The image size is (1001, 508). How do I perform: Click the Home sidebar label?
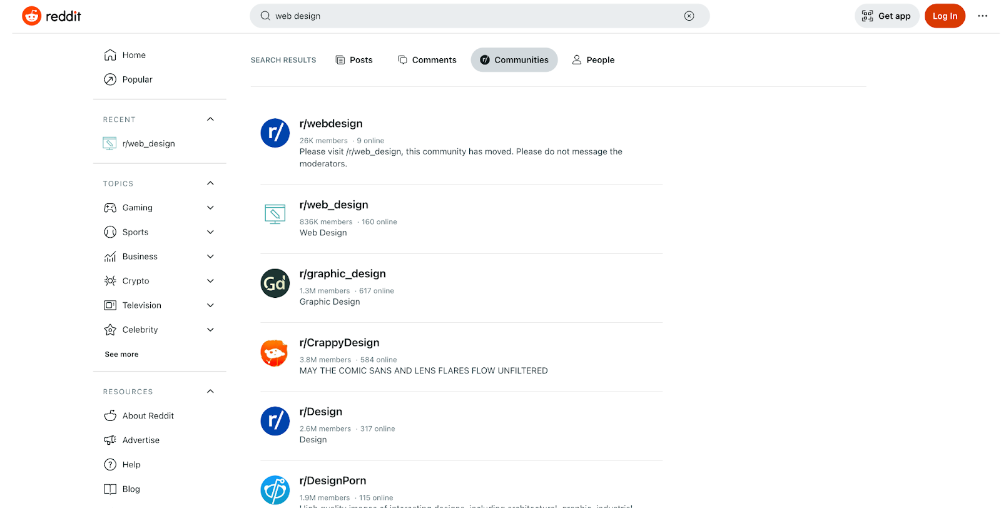pos(134,55)
